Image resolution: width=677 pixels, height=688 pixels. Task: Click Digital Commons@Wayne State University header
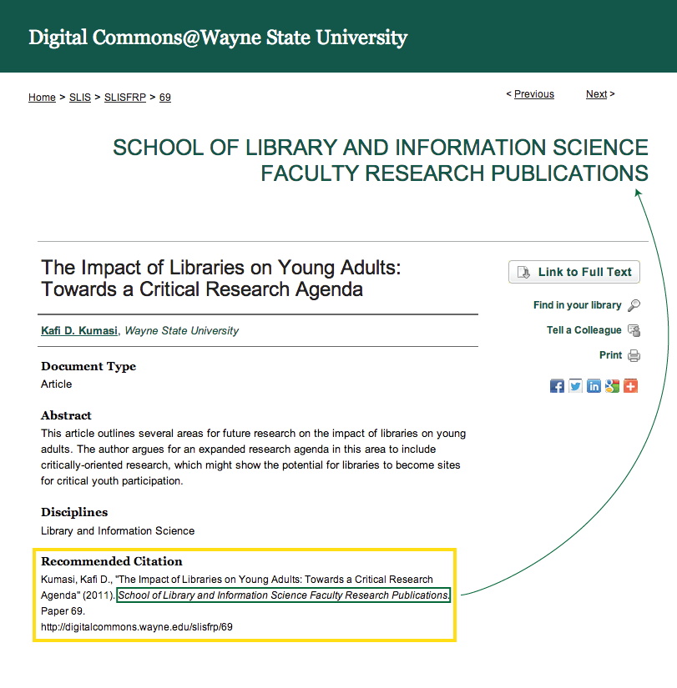(218, 38)
